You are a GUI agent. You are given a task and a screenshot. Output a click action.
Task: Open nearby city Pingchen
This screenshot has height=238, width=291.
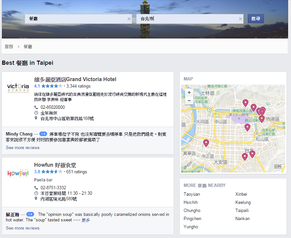[193, 219]
